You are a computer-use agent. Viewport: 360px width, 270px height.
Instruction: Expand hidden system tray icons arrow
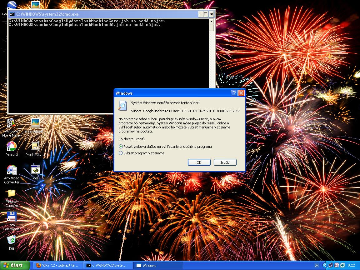325,265
